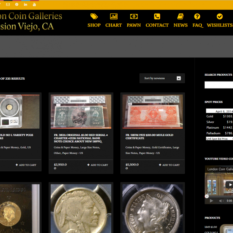This screenshot has height=233, width=233.
Task: Mute the YouTube video volume
Action: pyautogui.click(x=221, y=201)
